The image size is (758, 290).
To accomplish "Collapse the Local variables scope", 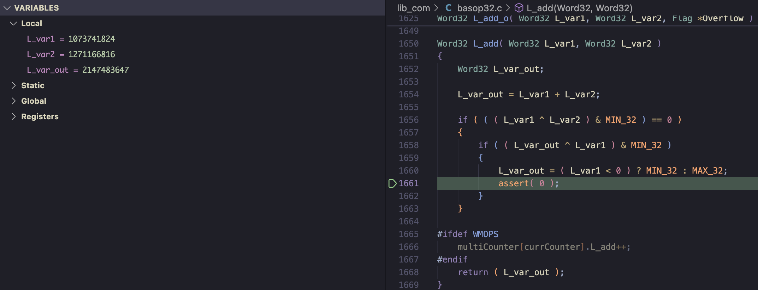I will pyautogui.click(x=14, y=23).
